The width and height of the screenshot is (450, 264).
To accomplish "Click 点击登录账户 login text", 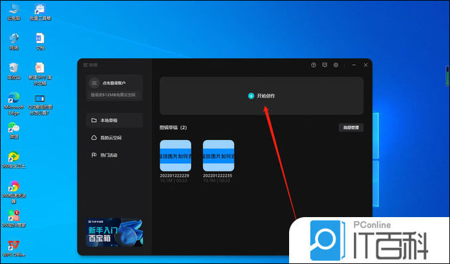I will pos(114,83).
